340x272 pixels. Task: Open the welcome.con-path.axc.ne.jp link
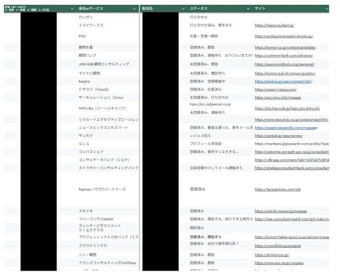click(x=292, y=152)
